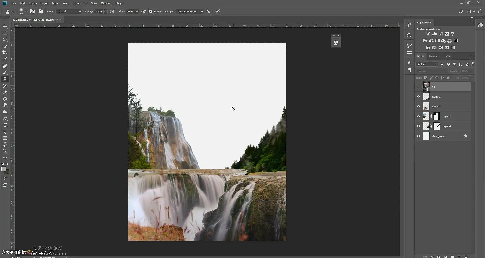Viewport: 485px width, 258px height.
Task: Select the Eraser tool
Action: click(5, 92)
